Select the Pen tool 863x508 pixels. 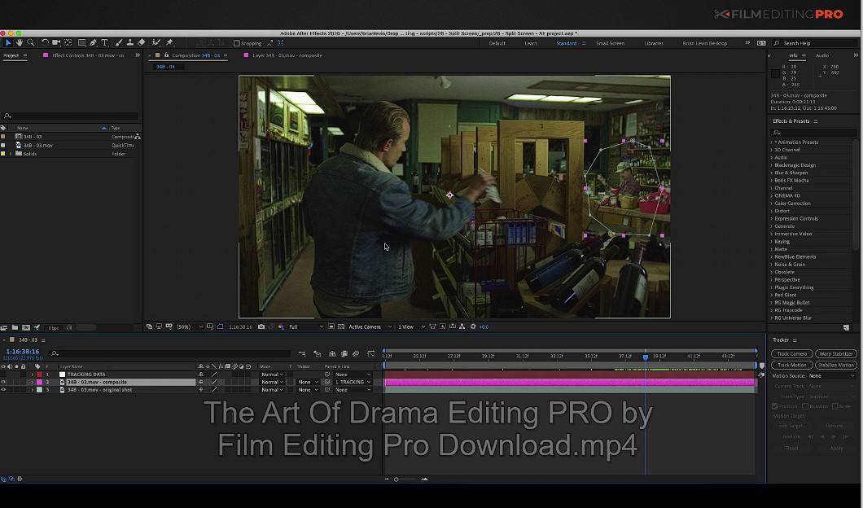pyautogui.click(x=92, y=42)
